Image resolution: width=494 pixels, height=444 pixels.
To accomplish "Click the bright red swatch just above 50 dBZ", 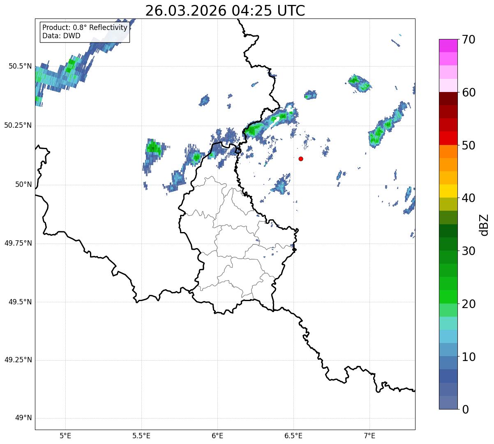I will 448,138.
